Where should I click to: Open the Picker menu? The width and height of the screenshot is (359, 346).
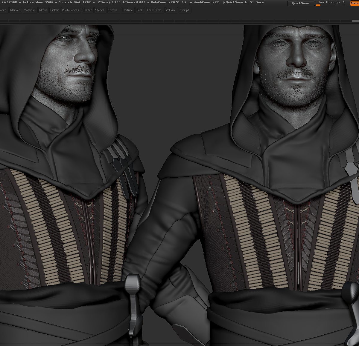pos(54,10)
